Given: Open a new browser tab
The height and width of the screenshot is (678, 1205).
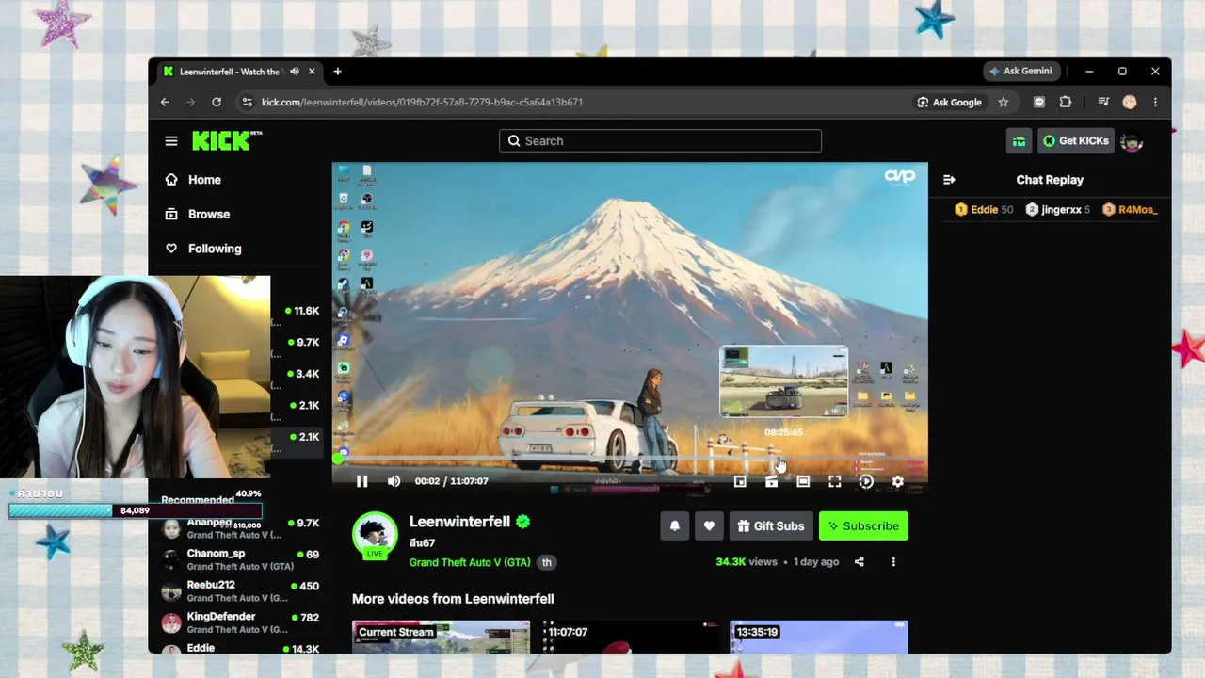Looking at the screenshot, I should click(337, 72).
